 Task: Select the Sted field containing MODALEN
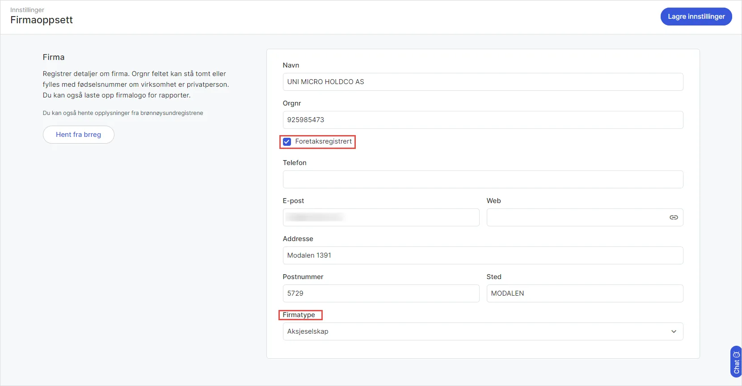tap(585, 293)
